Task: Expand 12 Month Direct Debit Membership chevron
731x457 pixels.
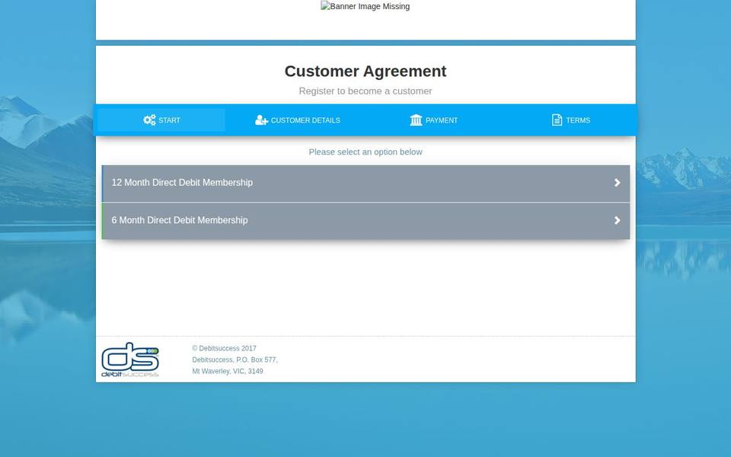Action: pos(618,183)
